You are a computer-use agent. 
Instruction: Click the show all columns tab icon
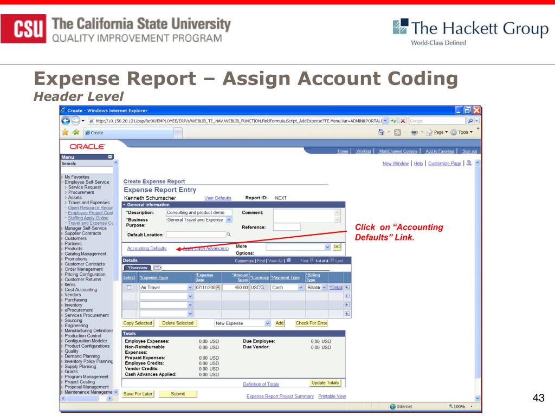pos(158,268)
